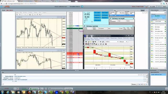Select user 'Овчарко_Виталий' in participants list
This screenshot has width=168, height=94.
158,38
